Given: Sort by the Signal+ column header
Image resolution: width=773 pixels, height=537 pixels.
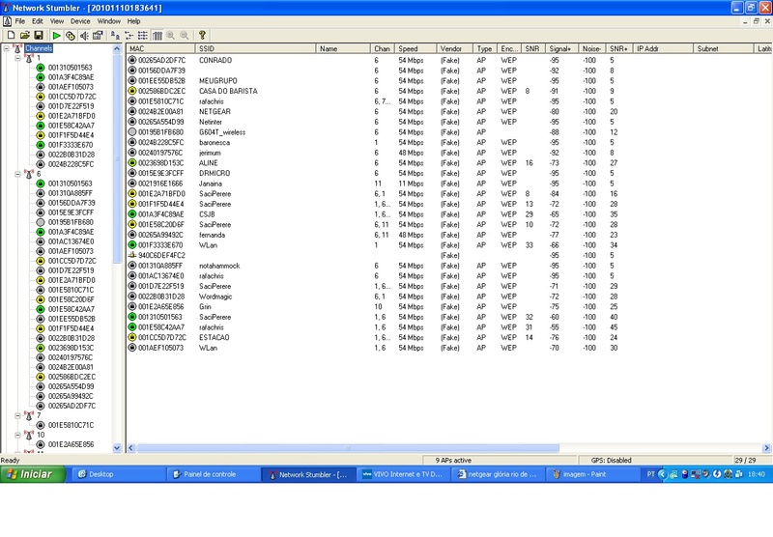Looking at the screenshot, I should point(561,48).
